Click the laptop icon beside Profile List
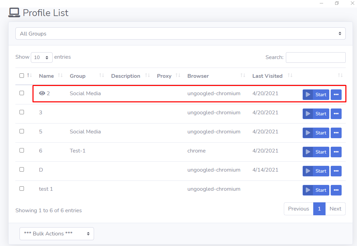The height and width of the screenshot is (246, 357). coord(14,13)
